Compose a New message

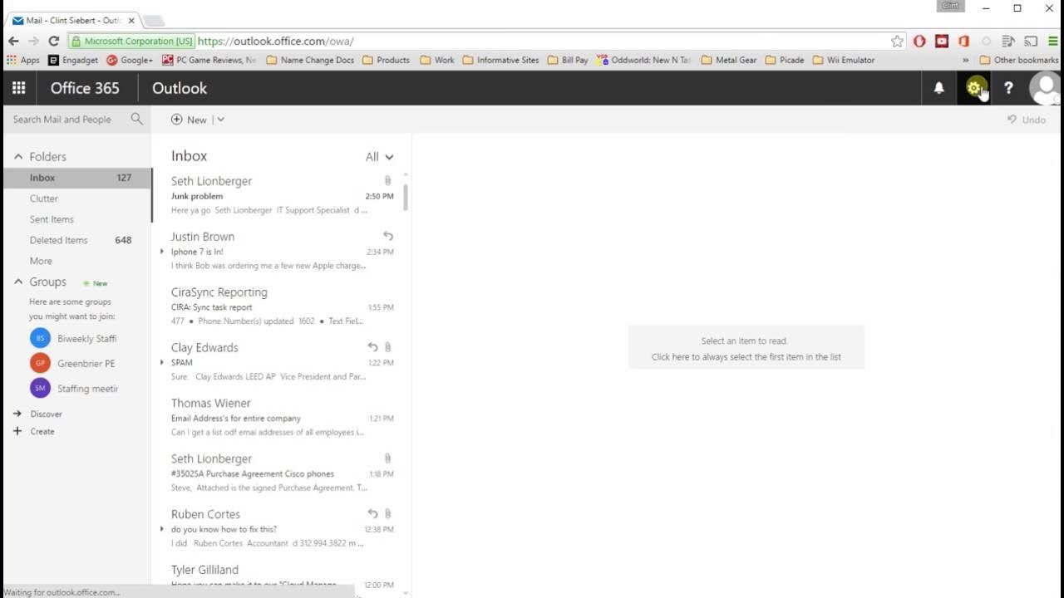pyautogui.click(x=189, y=120)
